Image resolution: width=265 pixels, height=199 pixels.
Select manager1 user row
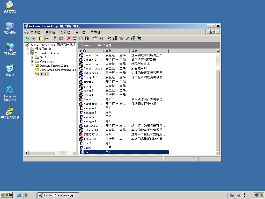click(x=124, y=108)
